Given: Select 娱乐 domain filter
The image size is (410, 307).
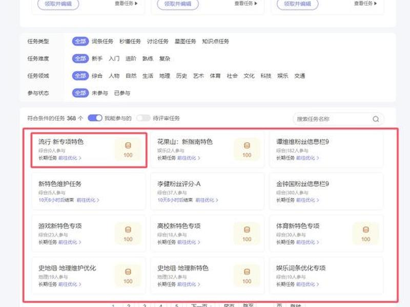Looking at the screenshot, I should coord(283,76).
